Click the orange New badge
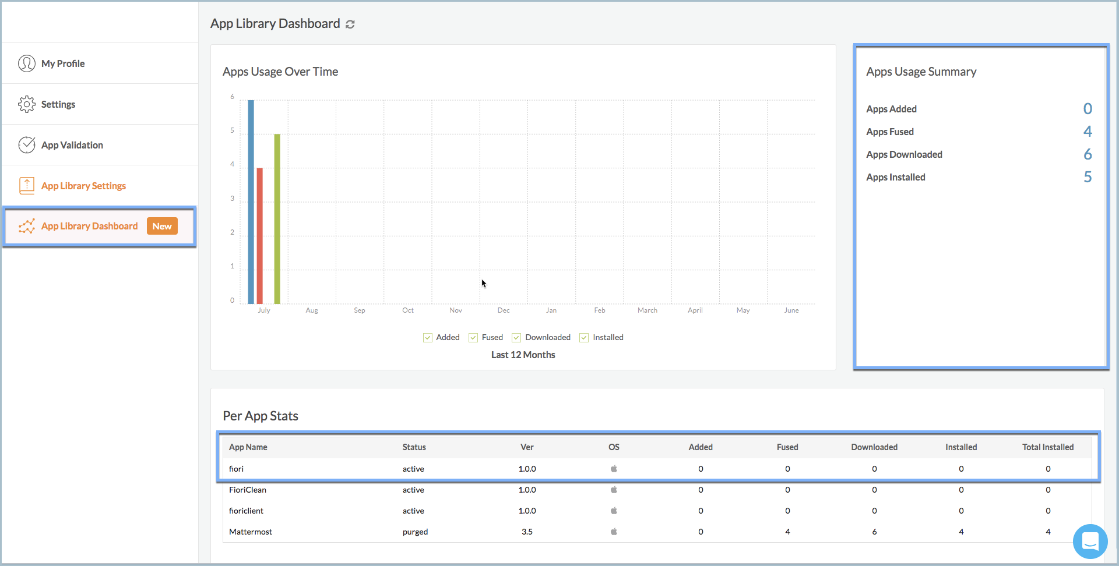Image resolution: width=1119 pixels, height=566 pixels. tap(162, 226)
